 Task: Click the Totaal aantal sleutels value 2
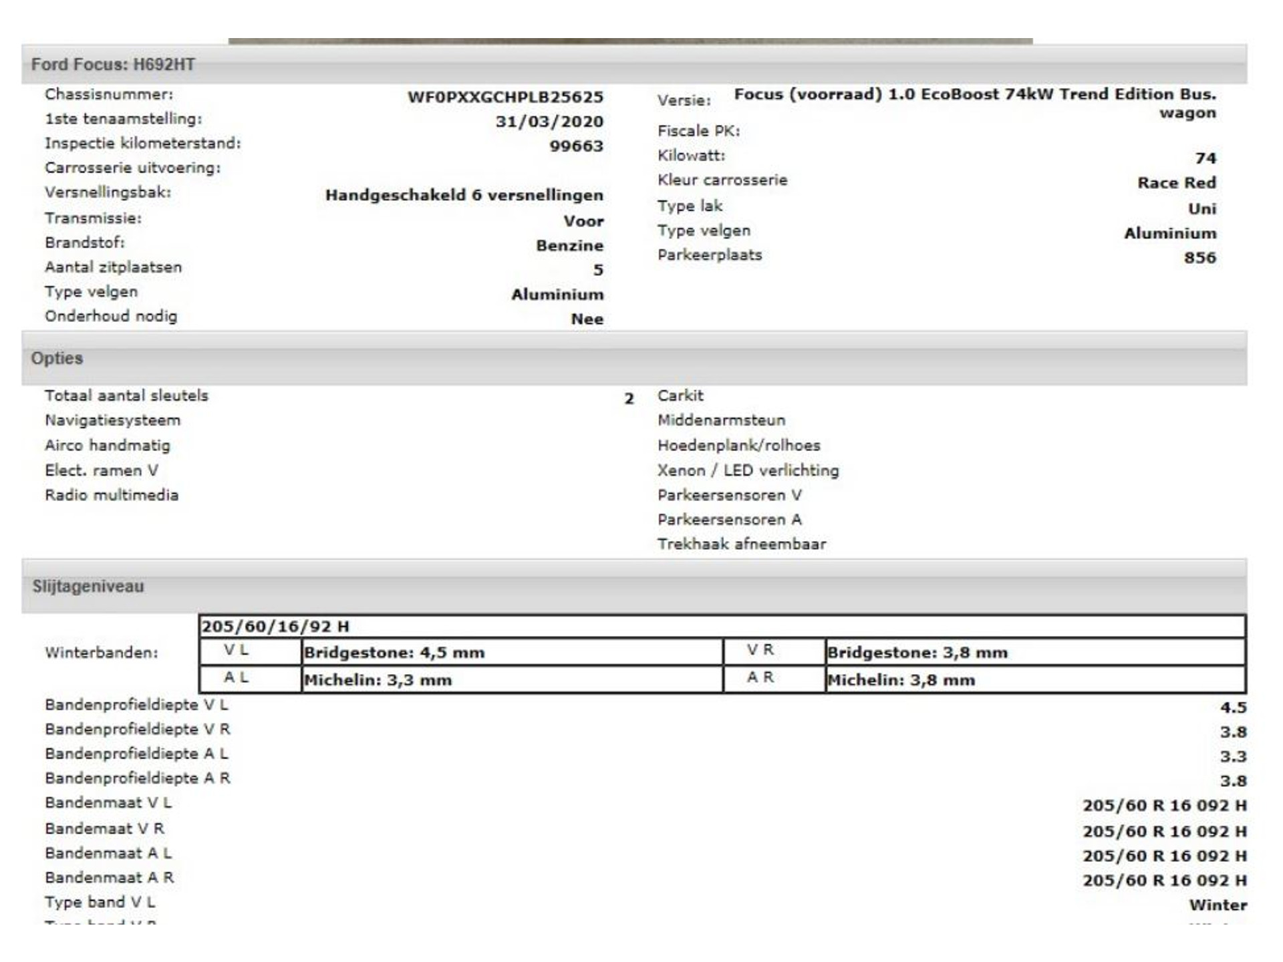tap(629, 399)
